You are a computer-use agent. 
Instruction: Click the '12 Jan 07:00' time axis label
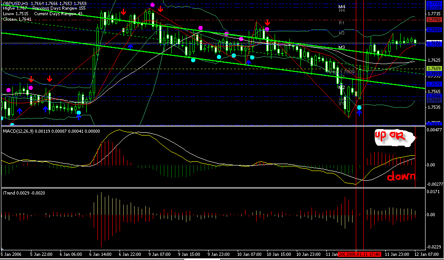(x=427, y=254)
